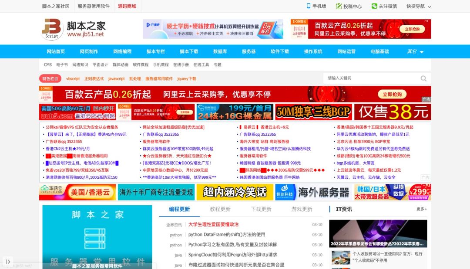Open 个人收款码可以一直使用吗 news link
Viewport: 470px width, 269px height.
pyautogui.click(x=387, y=257)
